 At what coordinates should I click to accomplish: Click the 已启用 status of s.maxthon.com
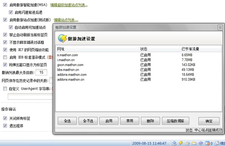pyautogui.click(x=145, y=55)
